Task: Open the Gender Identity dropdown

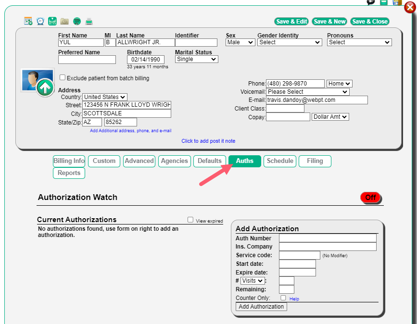Action: click(x=289, y=42)
